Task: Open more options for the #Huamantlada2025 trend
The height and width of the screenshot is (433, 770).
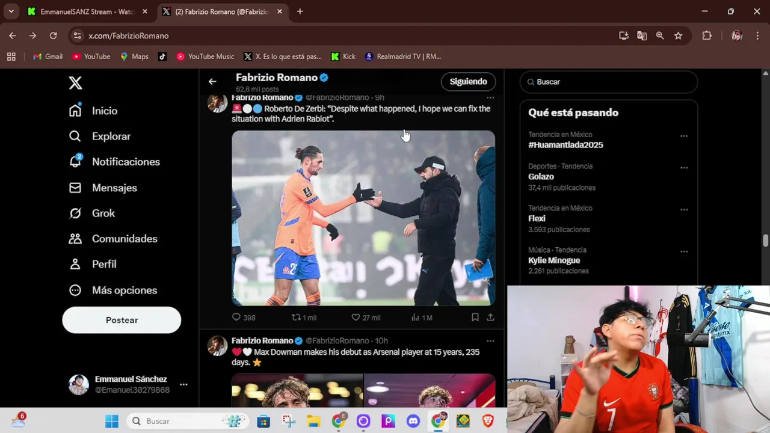Action: [x=684, y=136]
